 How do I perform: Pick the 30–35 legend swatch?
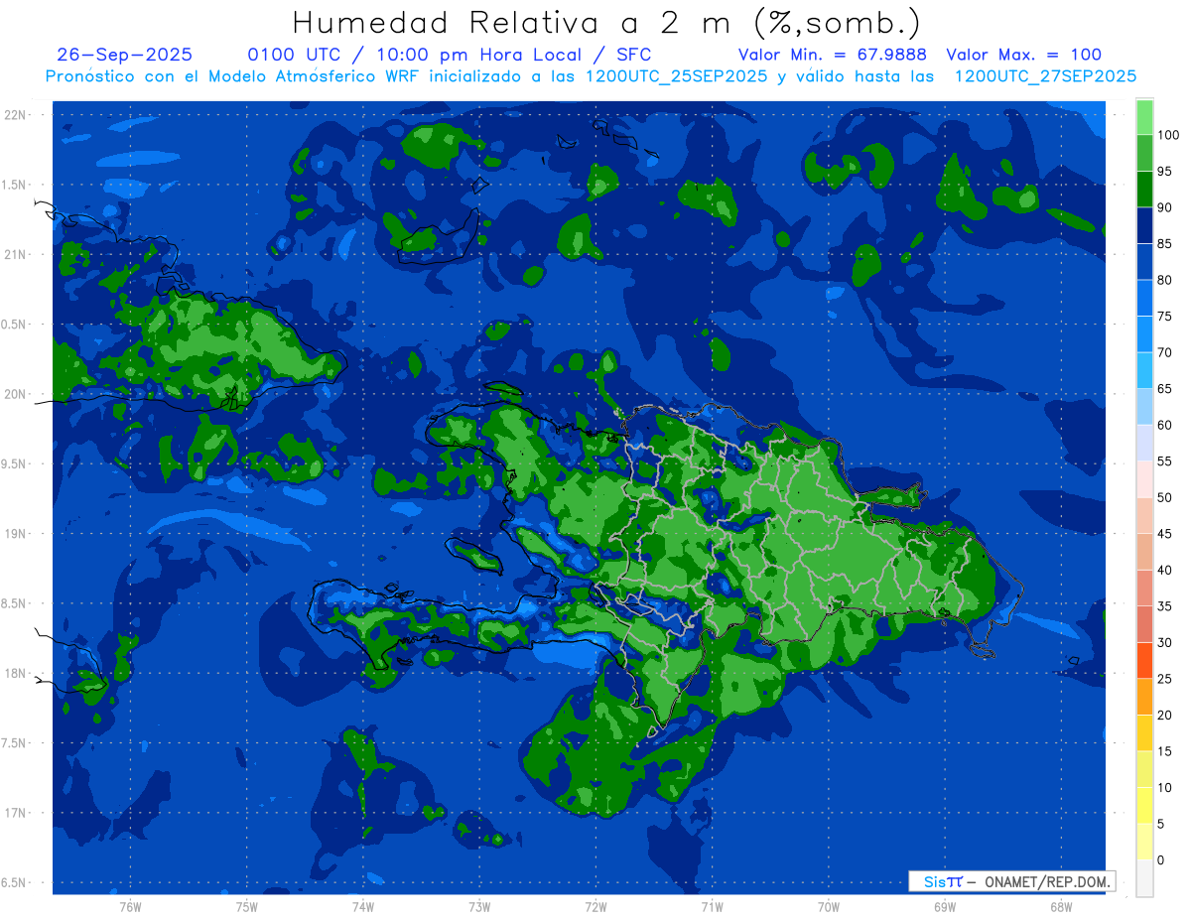point(1144,624)
